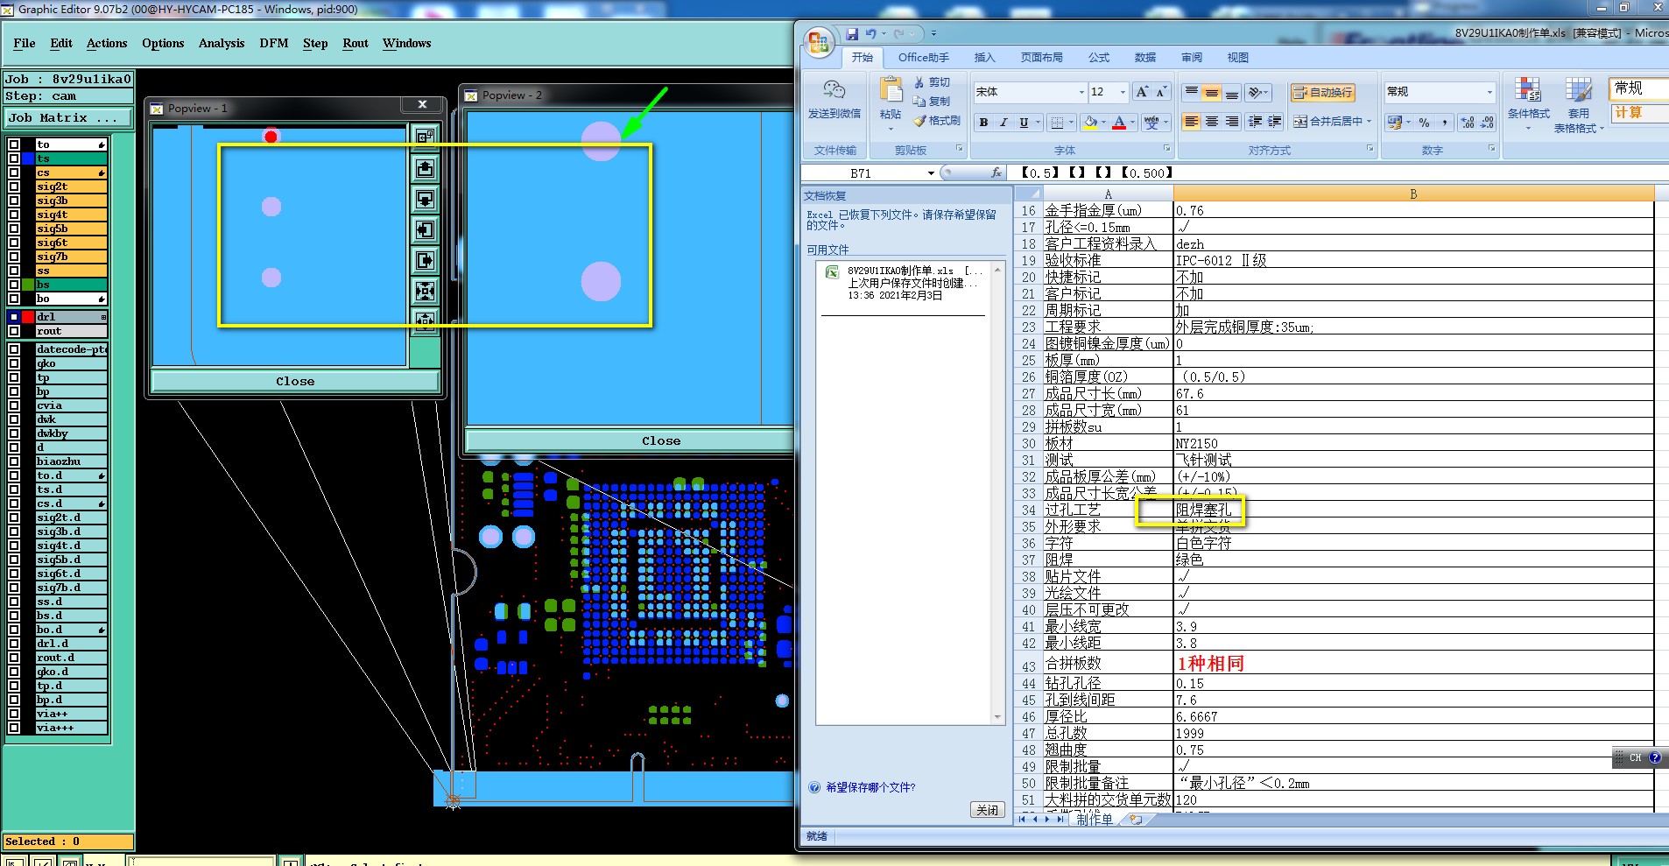Open the Analysis menu
Viewport: 1669px width, 866px height.
[222, 43]
